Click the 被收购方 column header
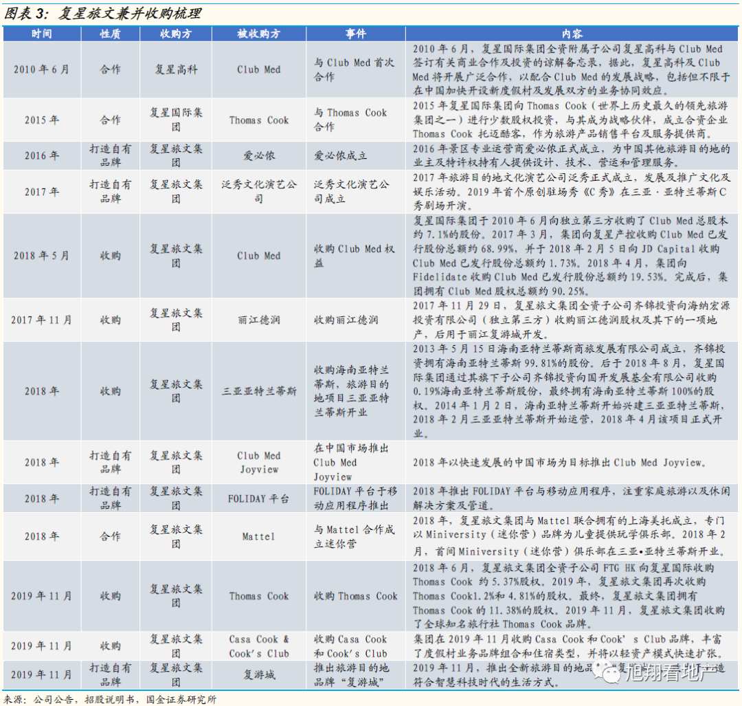742x706 pixels. (x=259, y=34)
